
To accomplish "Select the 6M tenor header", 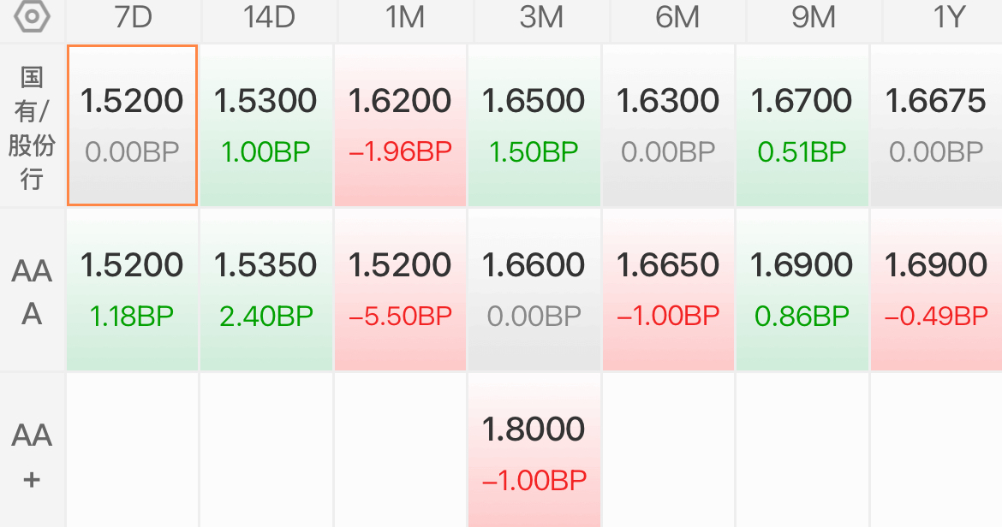I will [x=677, y=17].
